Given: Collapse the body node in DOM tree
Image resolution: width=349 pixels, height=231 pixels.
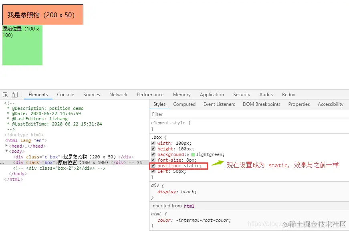Looking at the screenshot, I should coord(6,151).
